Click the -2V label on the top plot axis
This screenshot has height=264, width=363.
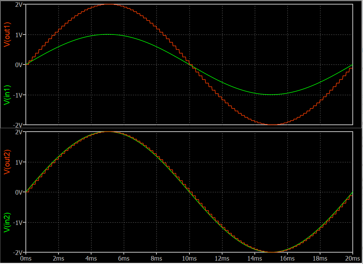(x=18, y=125)
